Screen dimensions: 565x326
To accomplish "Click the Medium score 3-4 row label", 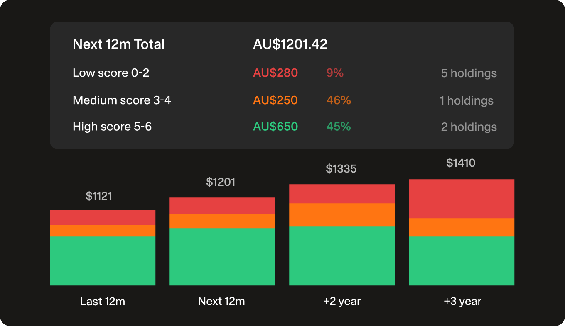I will (122, 100).
